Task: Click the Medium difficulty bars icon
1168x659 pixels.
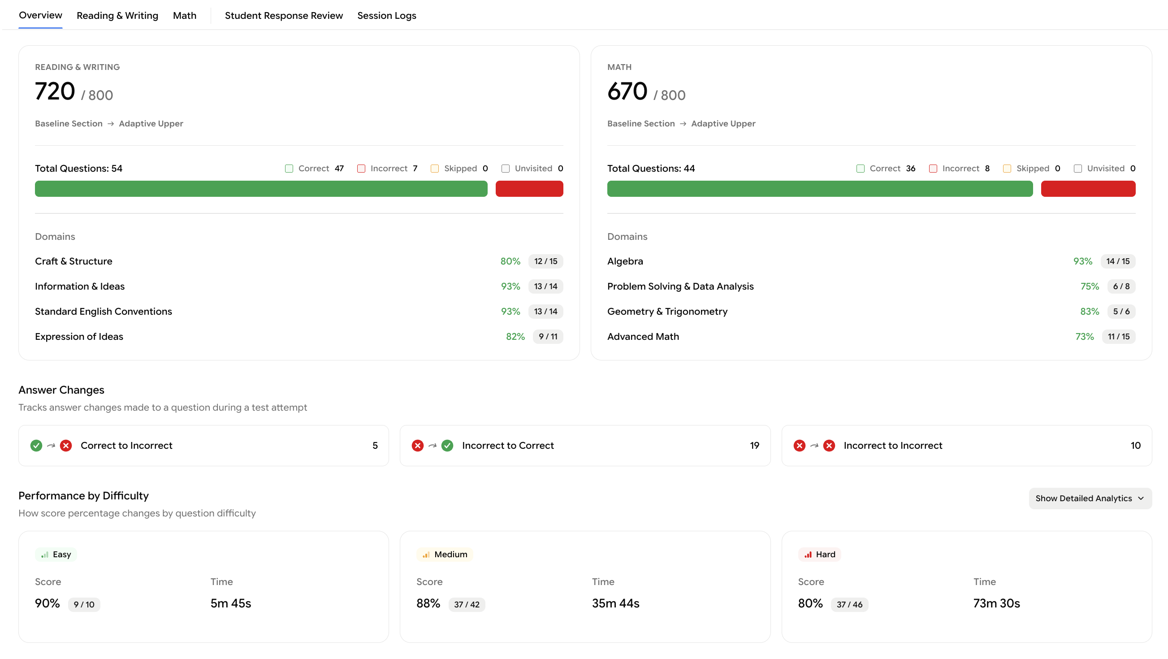Action: [426, 555]
